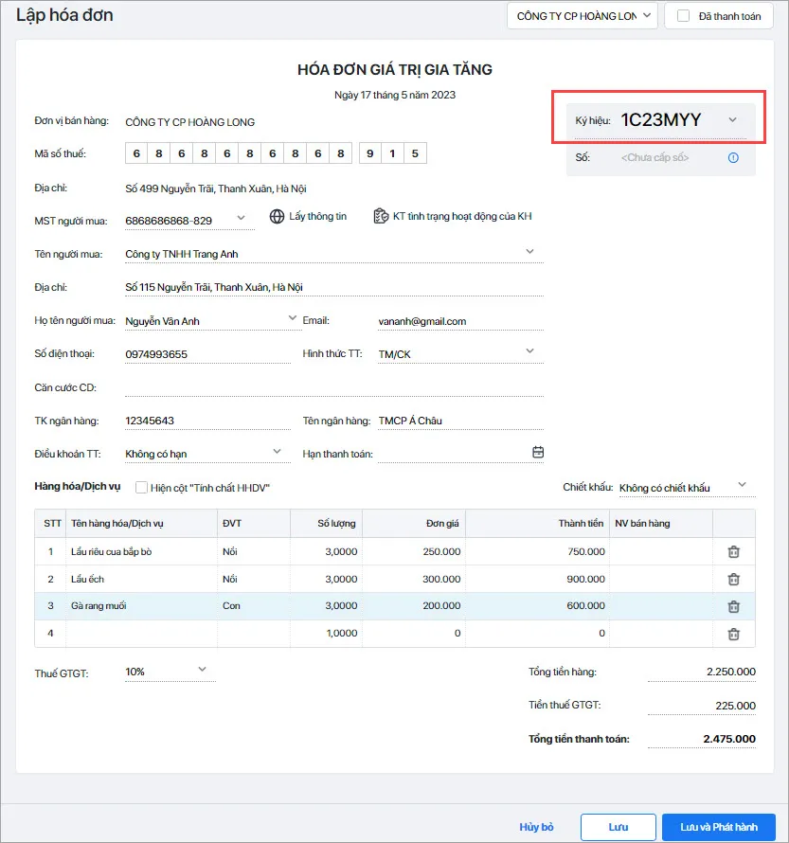Click the info icon beside invoice number
The width and height of the screenshot is (789, 843).
tap(733, 157)
